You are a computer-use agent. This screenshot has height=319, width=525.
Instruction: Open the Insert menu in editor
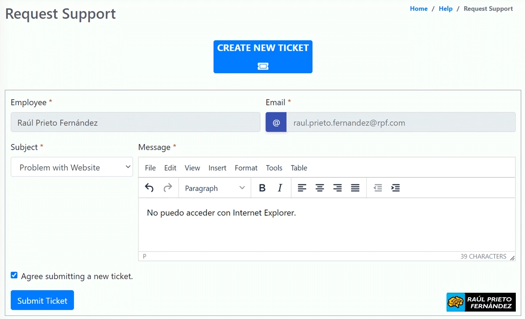(x=217, y=168)
